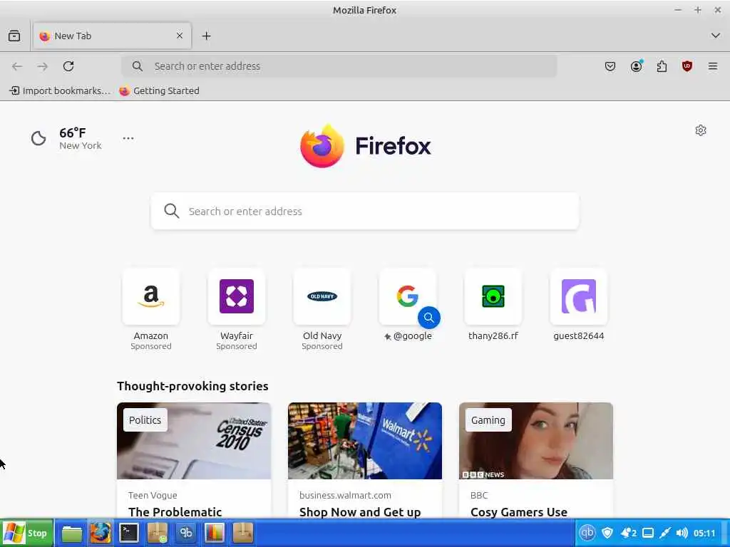Open the Walmart Shop Now story headline

pyautogui.click(x=360, y=511)
